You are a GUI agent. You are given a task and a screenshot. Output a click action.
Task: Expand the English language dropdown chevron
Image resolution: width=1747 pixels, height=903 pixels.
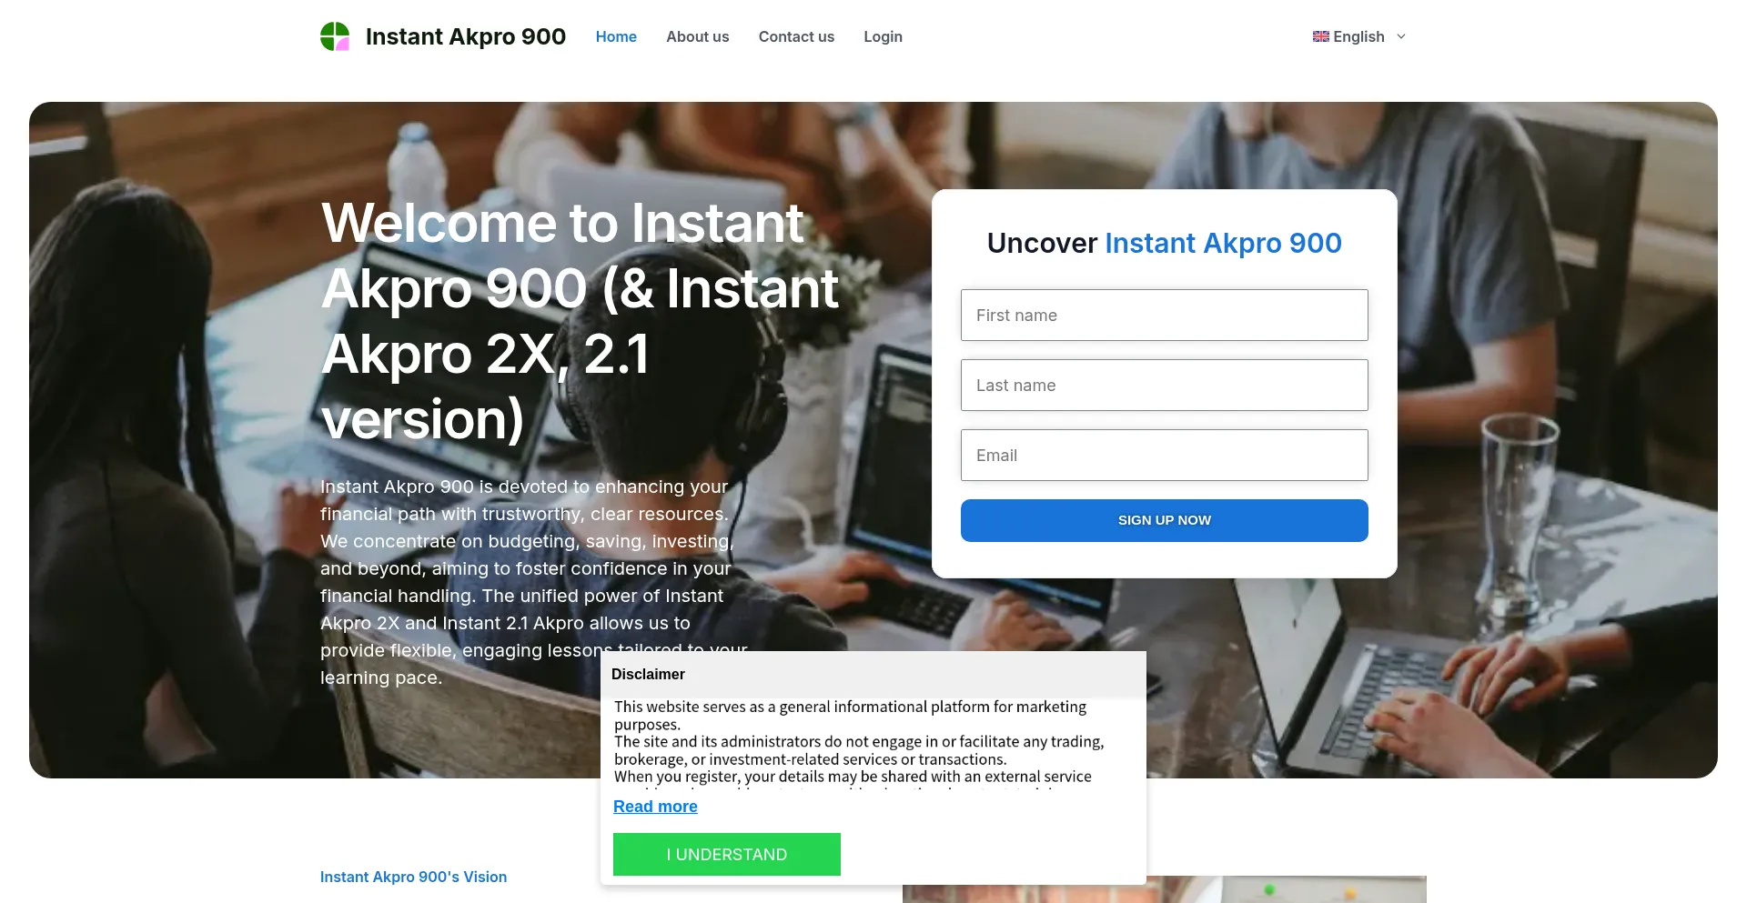1401,36
